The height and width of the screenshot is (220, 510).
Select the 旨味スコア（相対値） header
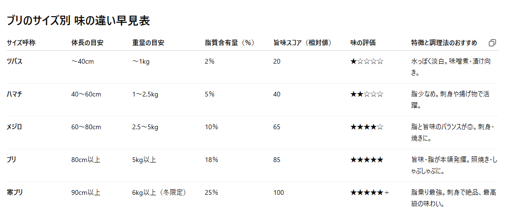click(x=302, y=43)
